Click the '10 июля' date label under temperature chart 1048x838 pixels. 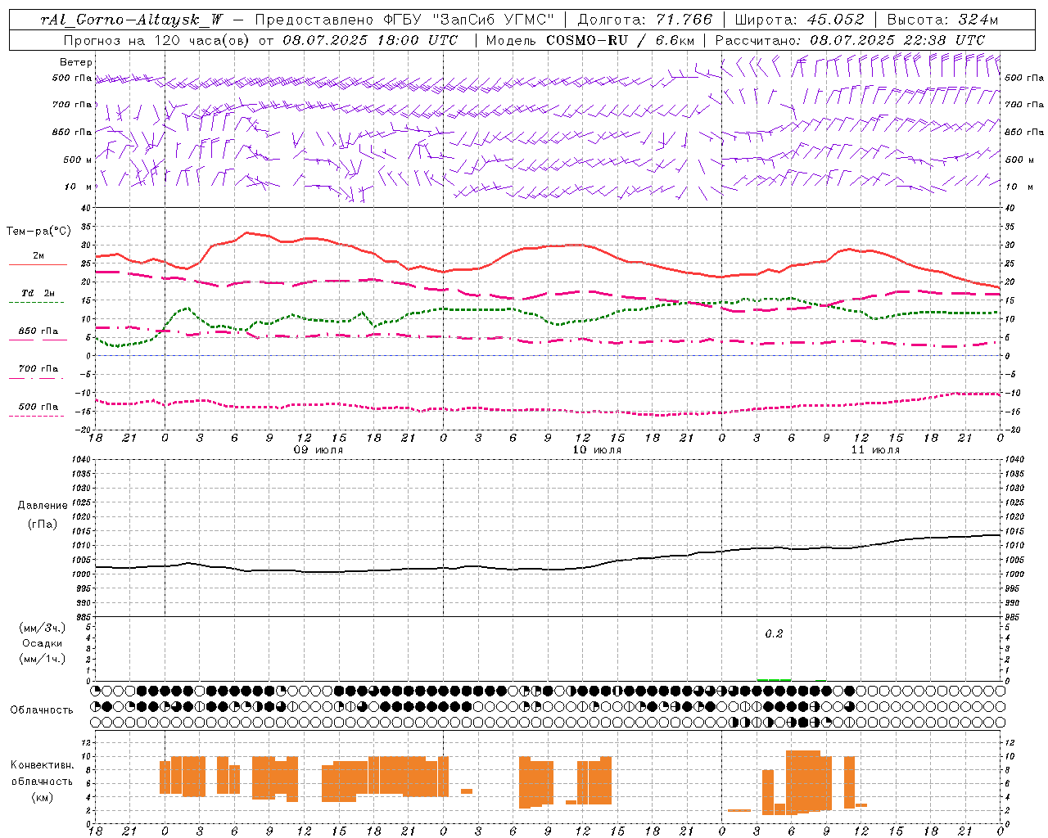point(597,450)
